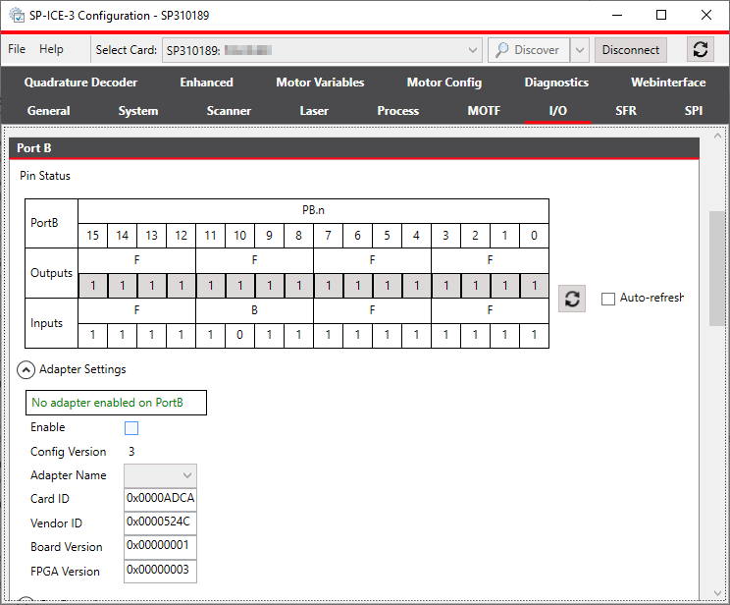Click the 'No adapter enabled on PortB' message
This screenshot has width=730, height=605.
click(116, 403)
